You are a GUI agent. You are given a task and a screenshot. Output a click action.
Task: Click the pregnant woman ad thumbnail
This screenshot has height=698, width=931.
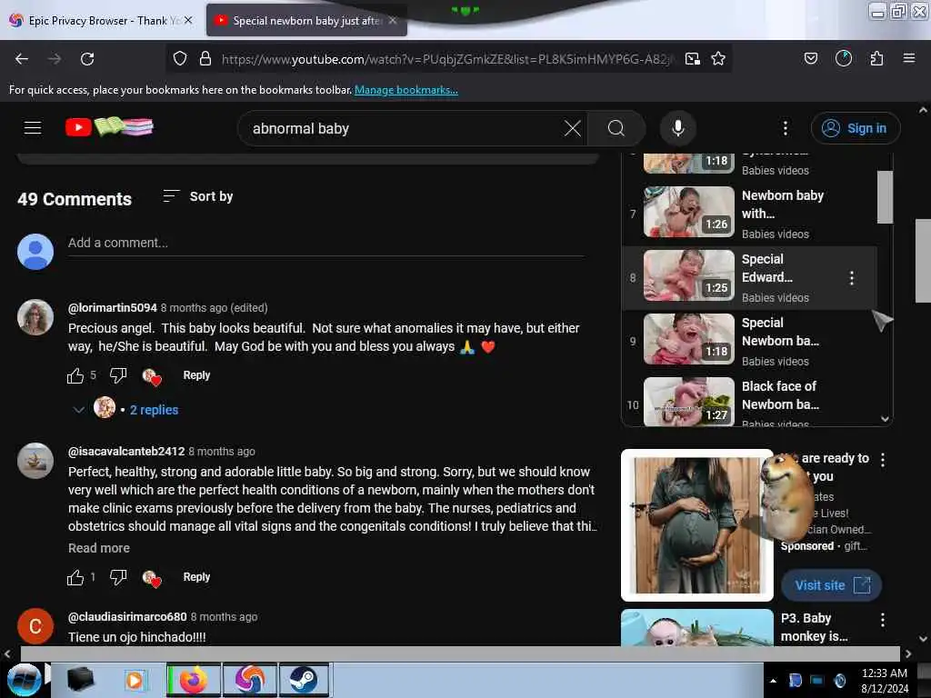(x=697, y=525)
